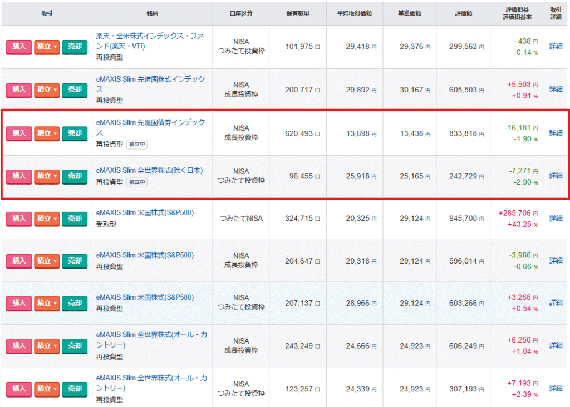Click 購入 for eMAXIS Slim 先進国株式インデックス

tap(19, 90)
